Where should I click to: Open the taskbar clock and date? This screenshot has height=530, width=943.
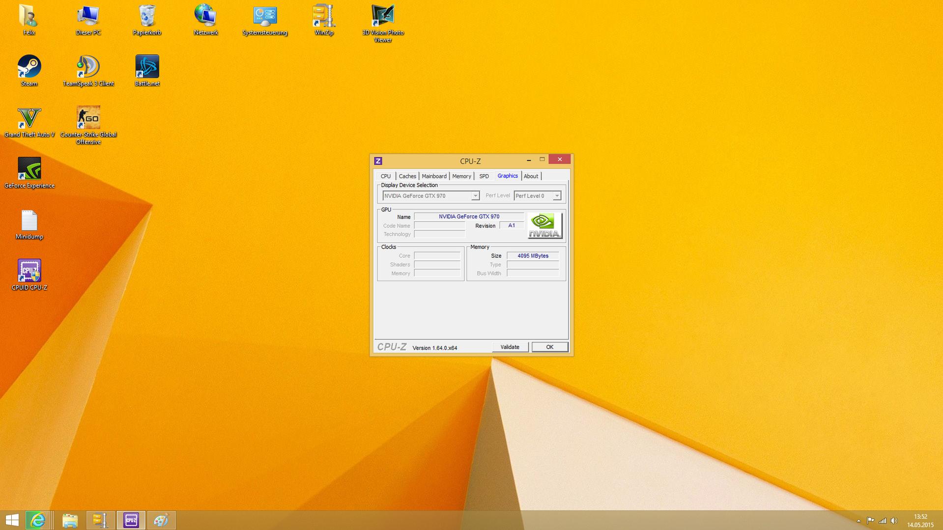tap(920, 521)
